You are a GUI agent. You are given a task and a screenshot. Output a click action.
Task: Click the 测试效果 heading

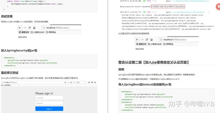pos(7,16)
